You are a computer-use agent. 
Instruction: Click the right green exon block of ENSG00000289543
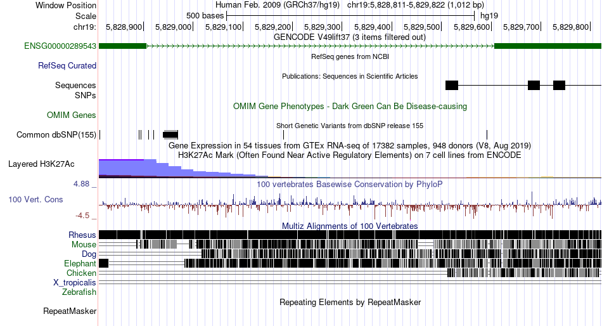tap(548, 46)
